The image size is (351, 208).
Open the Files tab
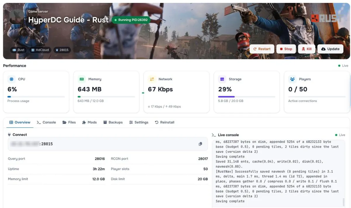tap(69, 122)
